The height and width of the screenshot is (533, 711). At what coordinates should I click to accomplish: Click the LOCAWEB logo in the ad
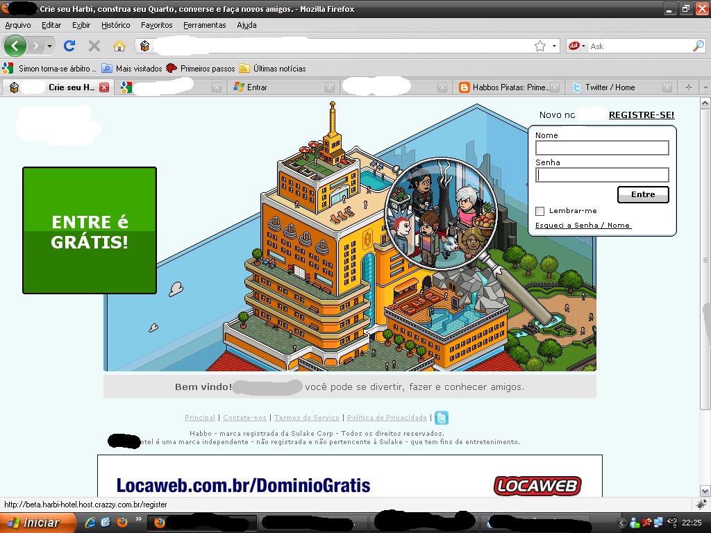(537, 486)
